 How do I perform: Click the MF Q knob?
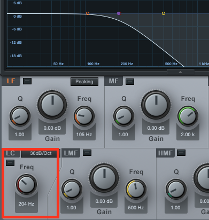tap(123, 116)
